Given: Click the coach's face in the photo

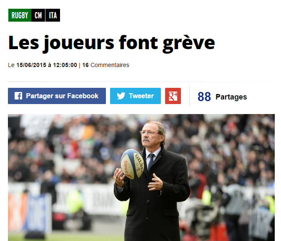Looking at the screenshot, I should click(x=150, y=134).
